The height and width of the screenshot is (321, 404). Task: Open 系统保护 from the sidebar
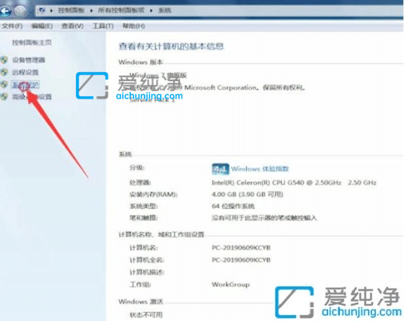pos(25,85)
